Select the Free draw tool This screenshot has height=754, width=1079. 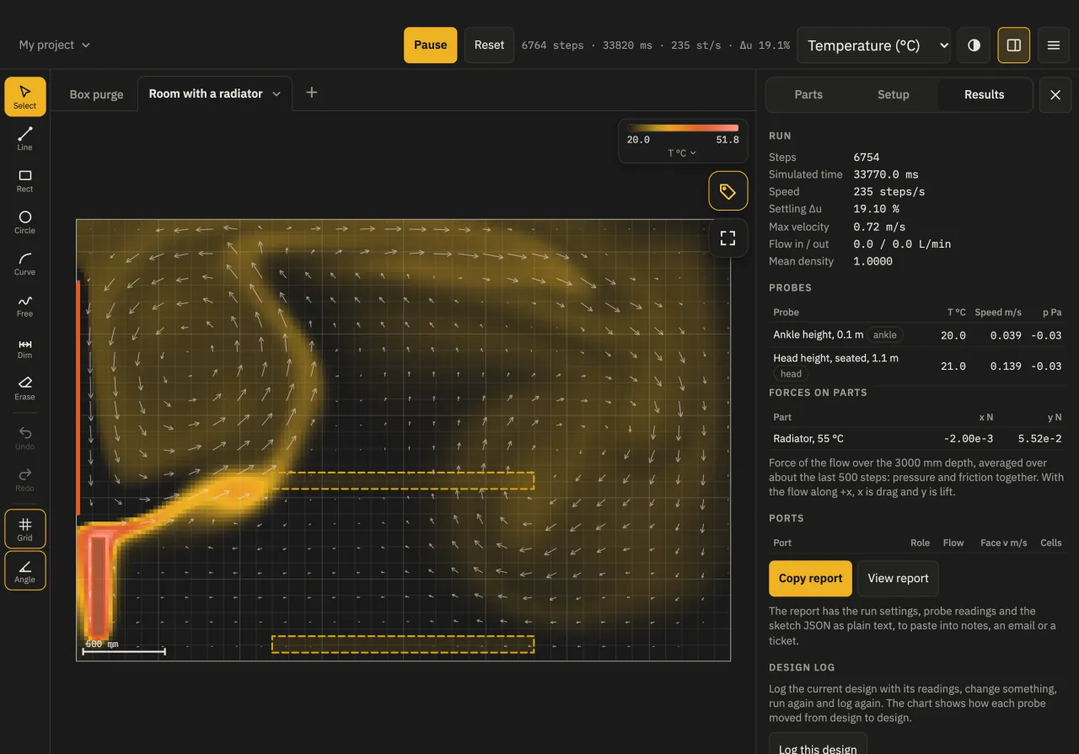click(24, 305)
